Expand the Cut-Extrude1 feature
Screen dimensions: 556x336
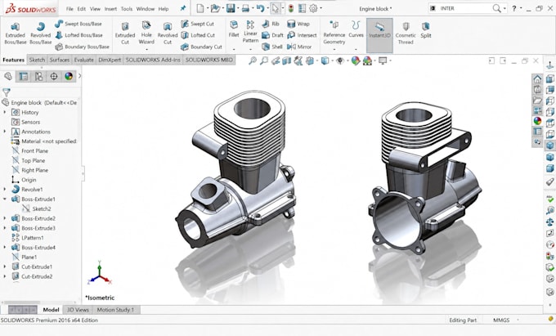pos(5,267)
